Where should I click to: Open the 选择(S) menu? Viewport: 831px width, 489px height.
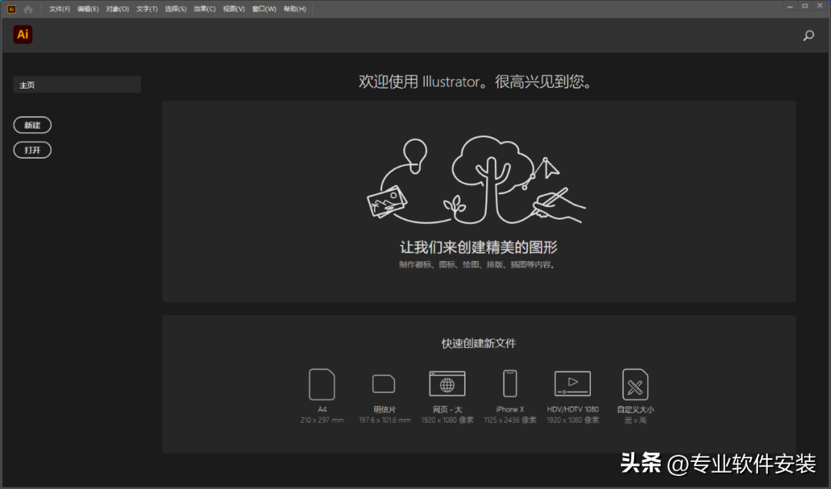pos(175,9)
